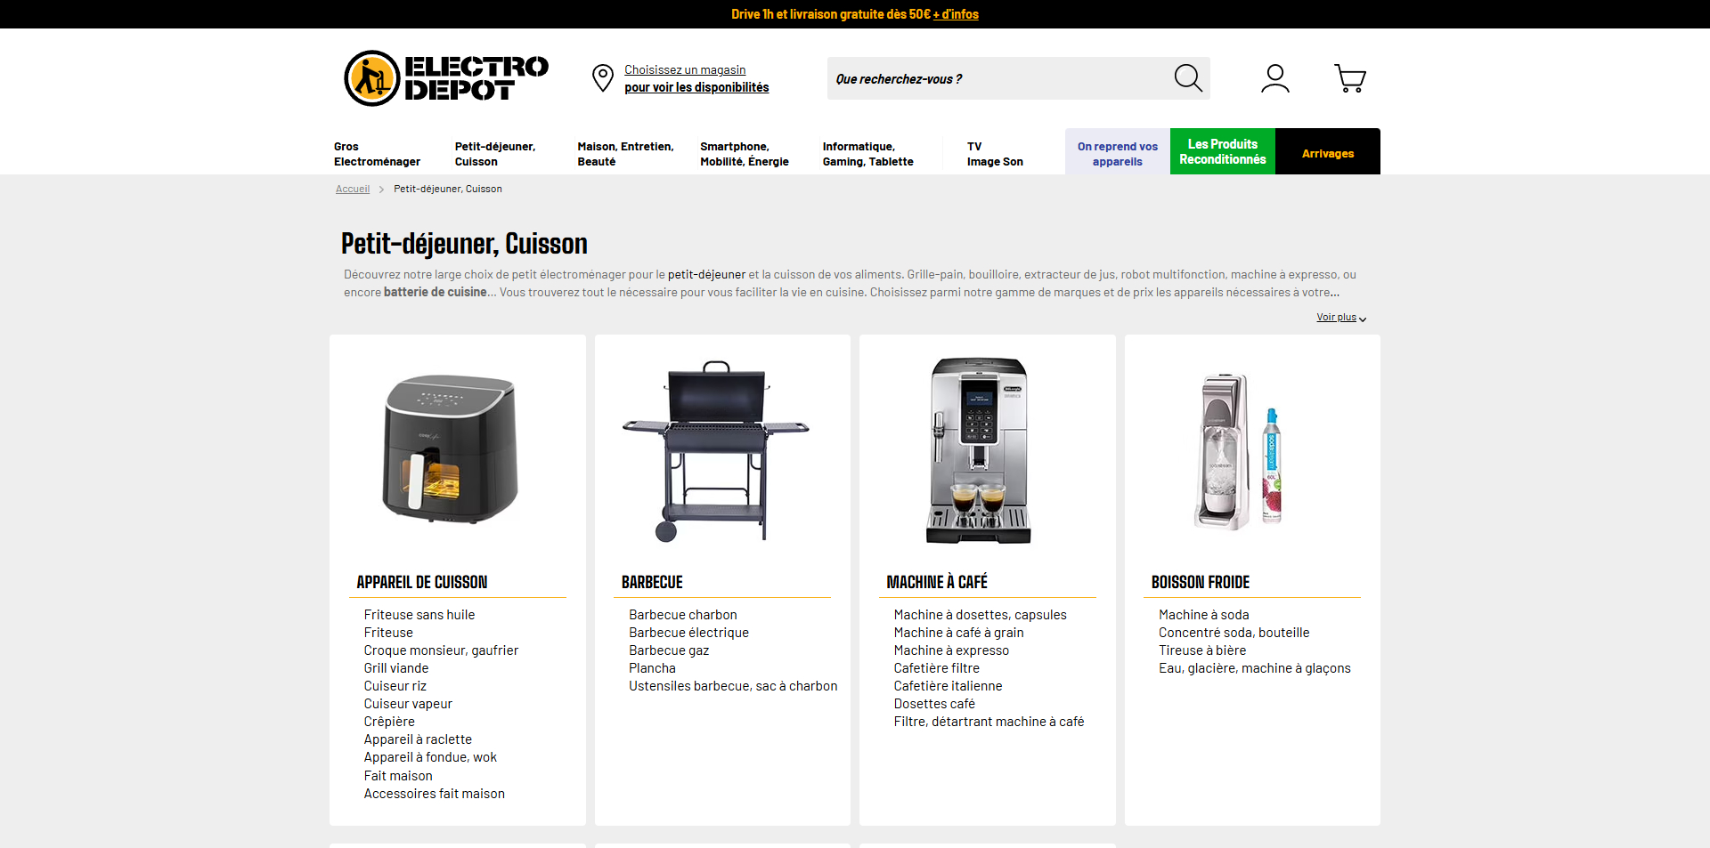
Task: Click the store location pin icon
Action: click(x=603, y=78)
